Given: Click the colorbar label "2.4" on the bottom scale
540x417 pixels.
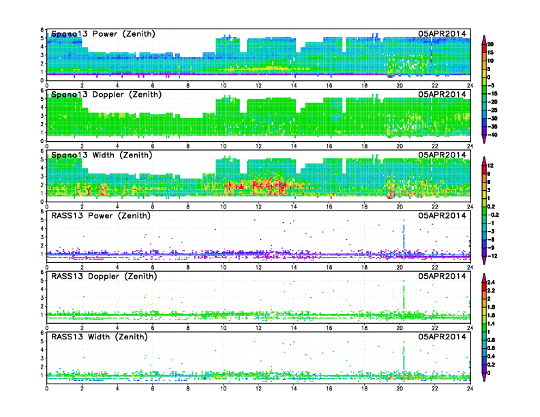Looking at the screenshot, I should [x=491, y=282].
